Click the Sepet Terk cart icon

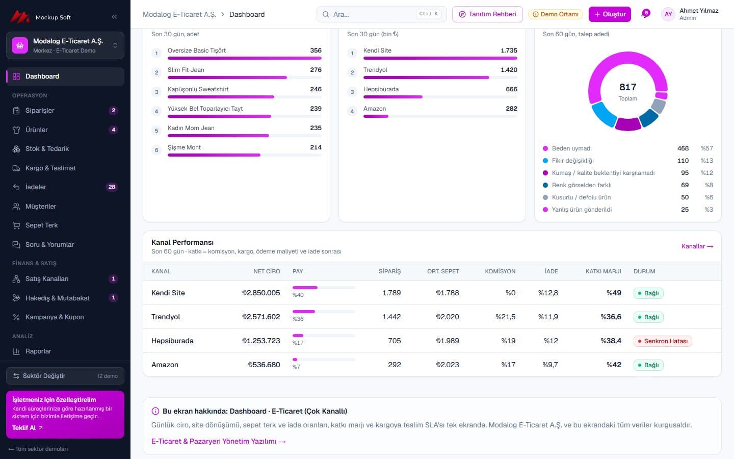pyautogui.click(x=16, y=225)
